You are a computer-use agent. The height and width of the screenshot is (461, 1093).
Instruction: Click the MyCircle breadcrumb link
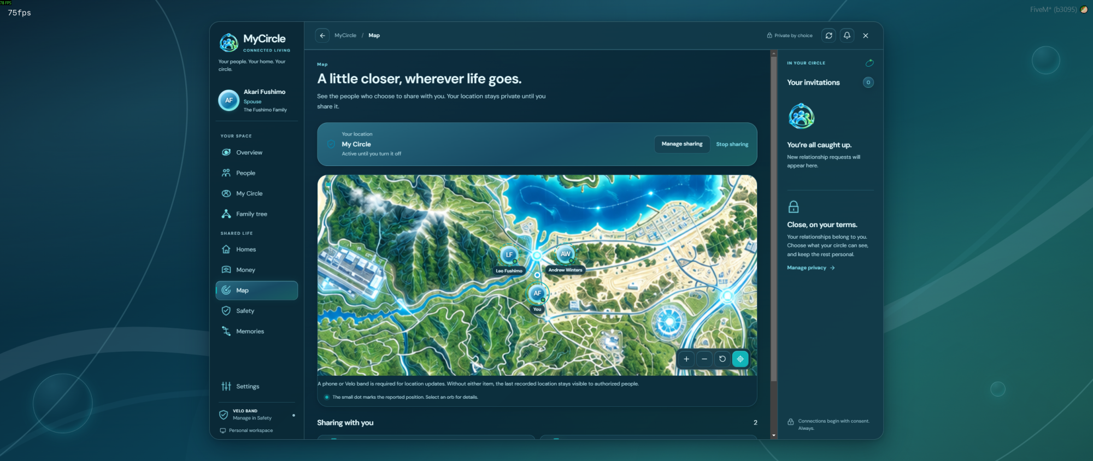[x=345, y=36]
